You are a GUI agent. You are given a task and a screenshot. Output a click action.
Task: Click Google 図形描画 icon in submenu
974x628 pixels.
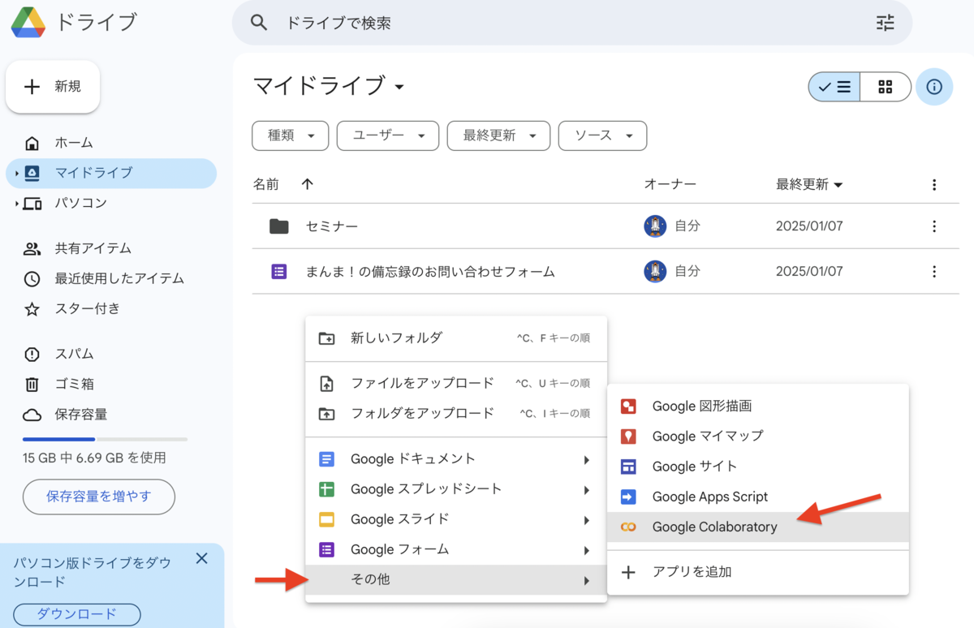tap(628, 406)
